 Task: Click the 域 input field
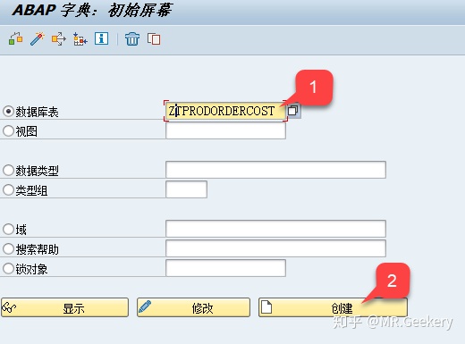(275, 229)
